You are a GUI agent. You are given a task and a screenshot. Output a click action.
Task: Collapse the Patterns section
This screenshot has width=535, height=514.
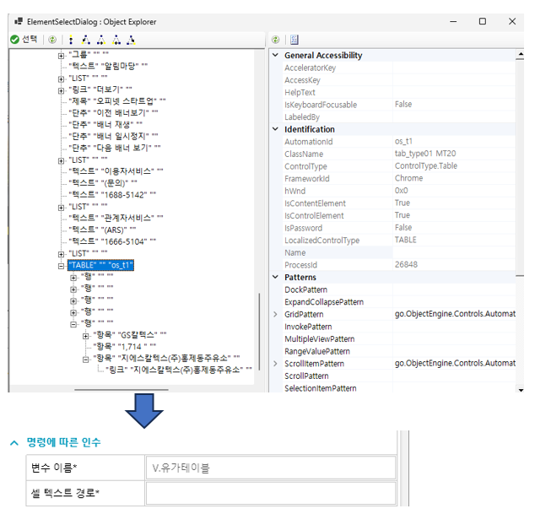click(275, 277)
